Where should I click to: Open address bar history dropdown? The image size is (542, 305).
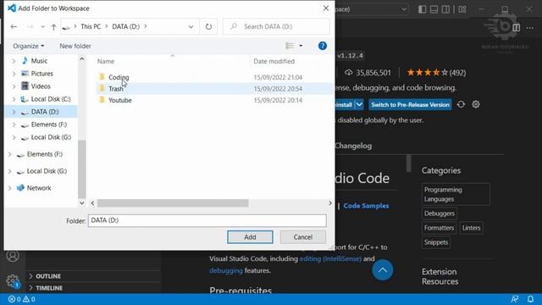[x=191, y=26]
